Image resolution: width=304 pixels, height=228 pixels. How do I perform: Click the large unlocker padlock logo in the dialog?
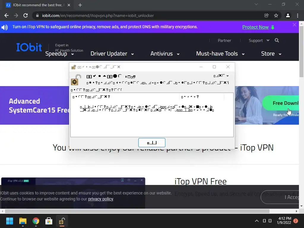[75, 80]
